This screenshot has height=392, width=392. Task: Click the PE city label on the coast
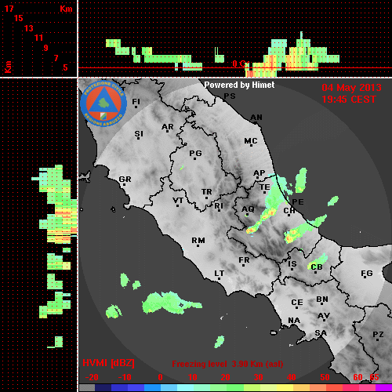tap(298, 201)
